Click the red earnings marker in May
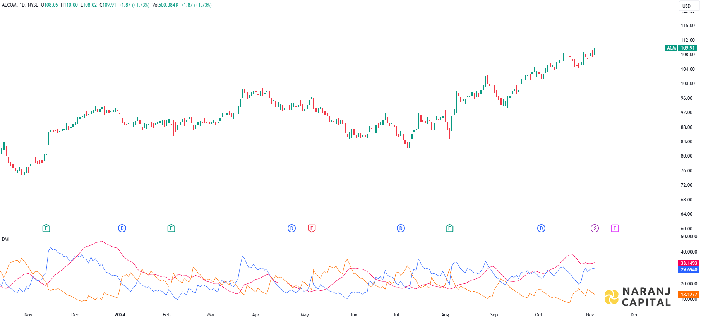 tap(312, 228)
